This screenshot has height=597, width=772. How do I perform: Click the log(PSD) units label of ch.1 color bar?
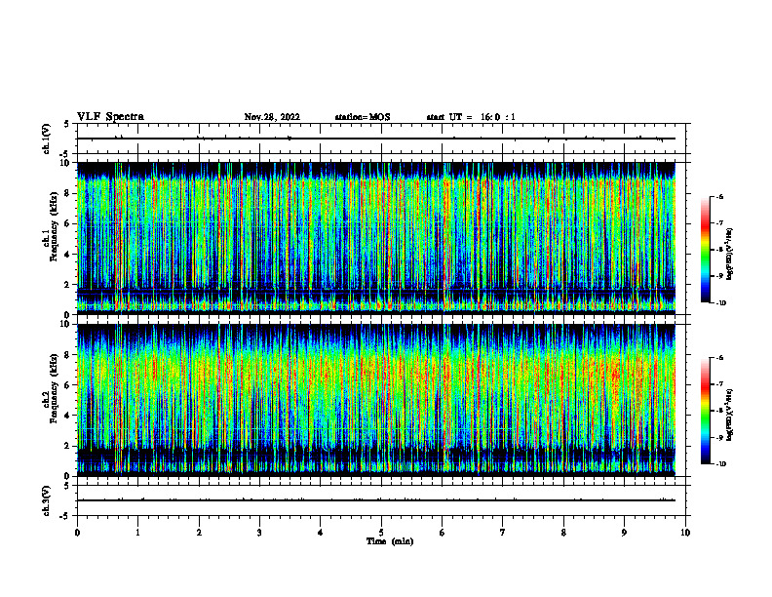click(730, 255)
